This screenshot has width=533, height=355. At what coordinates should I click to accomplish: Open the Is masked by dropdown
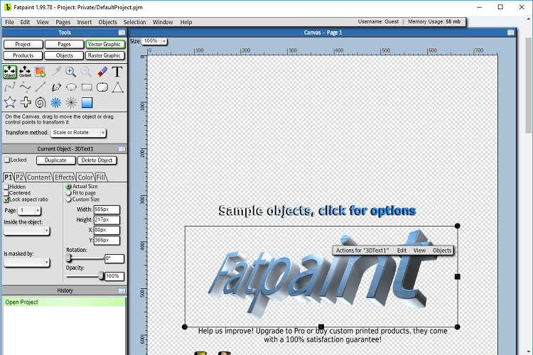(27, 262)
